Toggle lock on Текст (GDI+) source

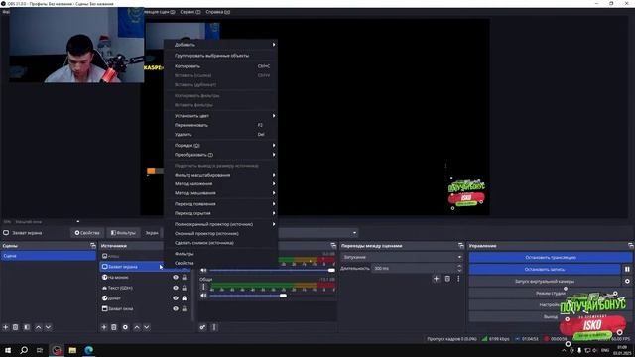(185, 288)
